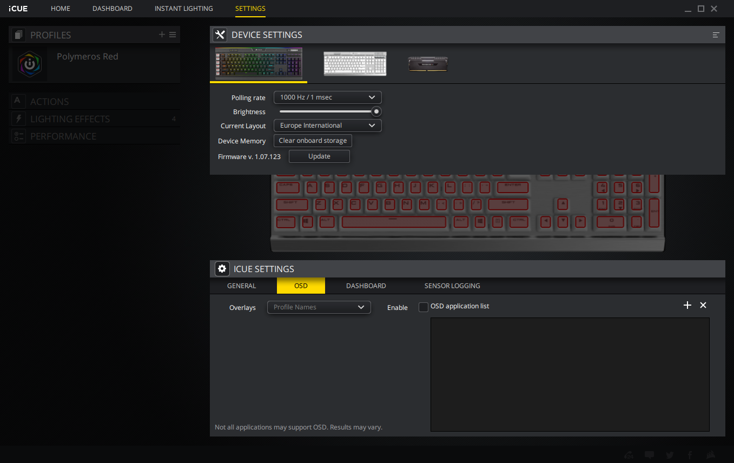Switch to the DASHBOARD top tab

tap(113, 9)
